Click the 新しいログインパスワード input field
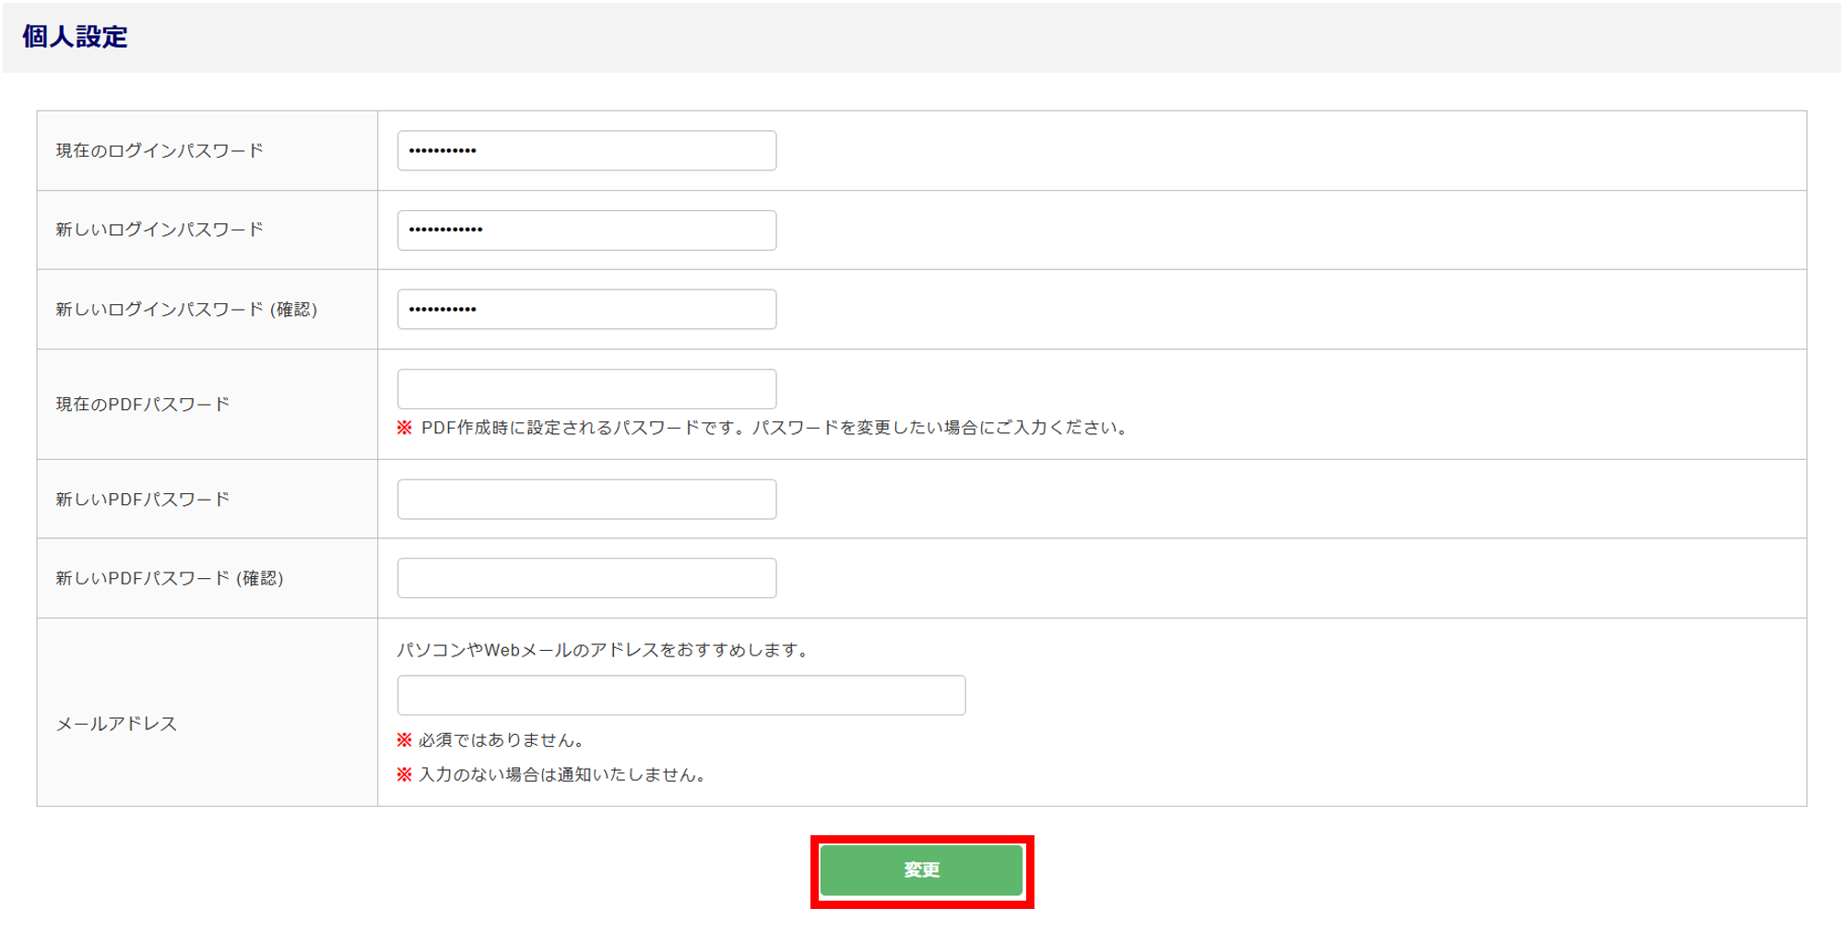This screenshot has height=932, width=1844. [586, 230]
